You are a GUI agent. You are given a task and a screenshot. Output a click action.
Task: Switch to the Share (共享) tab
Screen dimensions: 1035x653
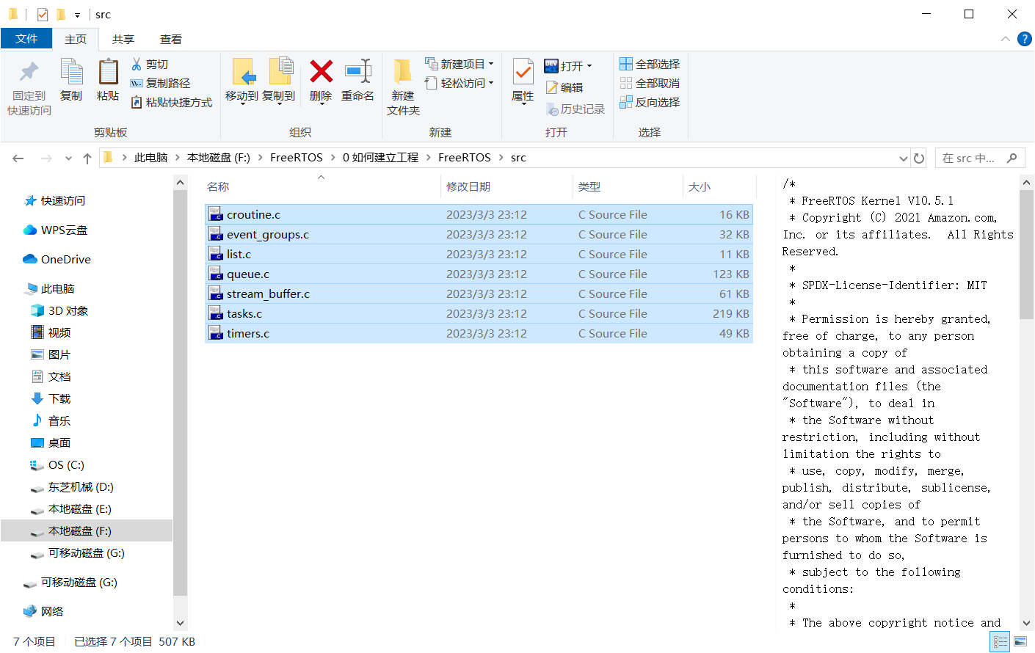point(123,40)
